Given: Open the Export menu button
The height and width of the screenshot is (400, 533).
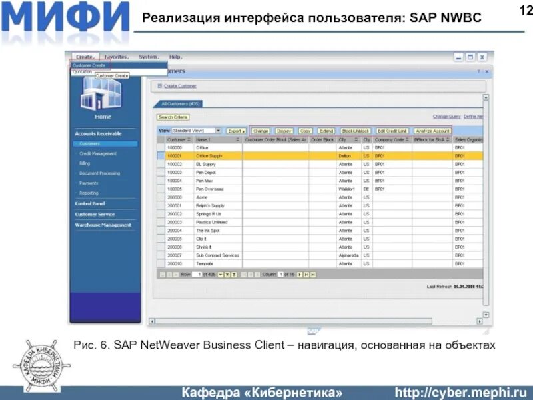Looking at the screenshot, I should [x=236, y=131].
